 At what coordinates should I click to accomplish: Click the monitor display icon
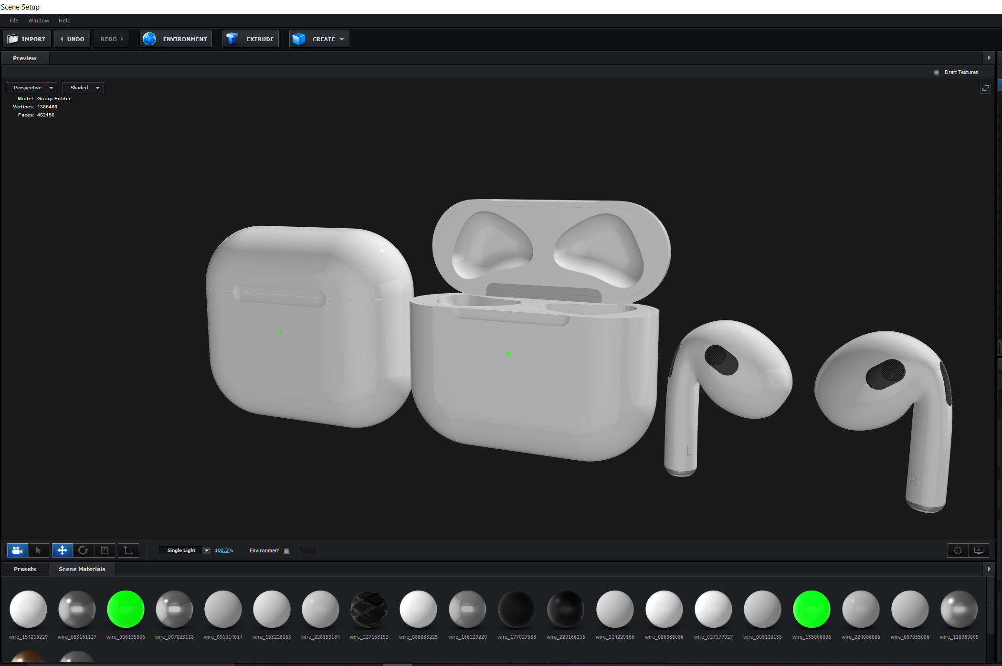(979, 550)
